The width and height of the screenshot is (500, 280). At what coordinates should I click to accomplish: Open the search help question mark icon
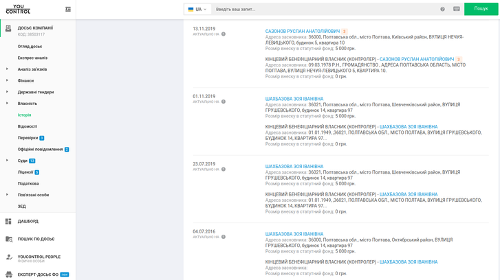click(442, 9)
